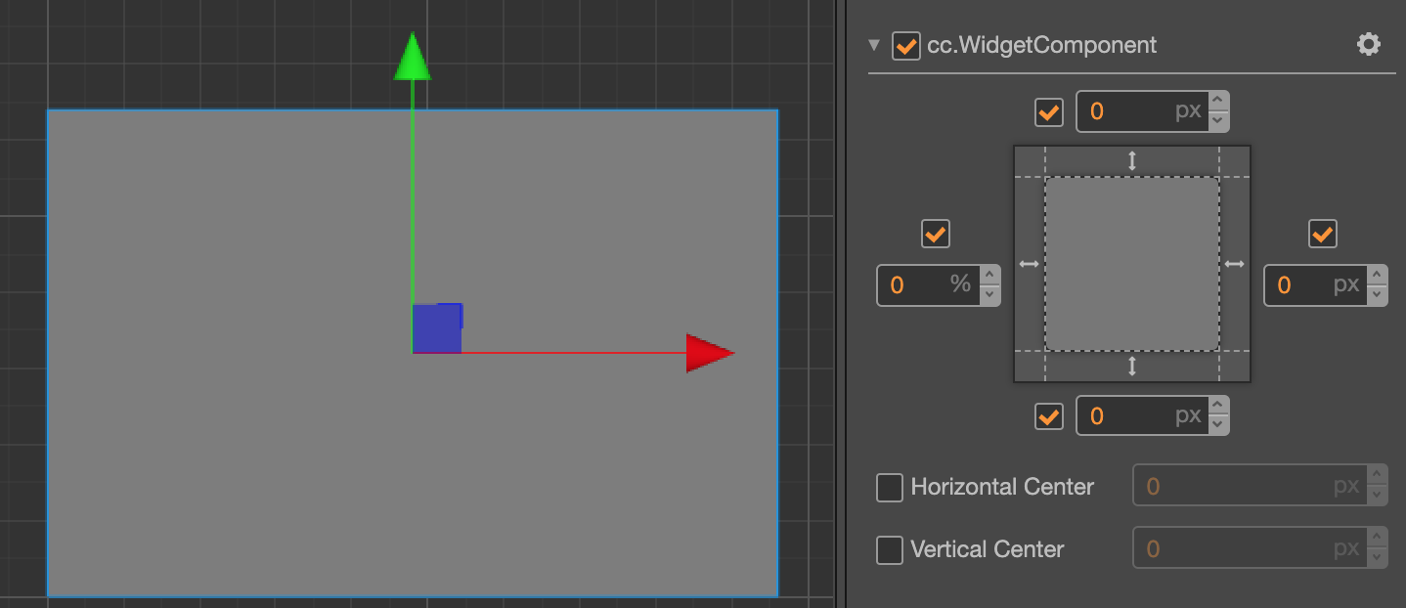Image resolution: width=1406 pixels, height=608 pixels.
Task: Increase the bottom margin with up stepper
Action: coord(1218,406)
